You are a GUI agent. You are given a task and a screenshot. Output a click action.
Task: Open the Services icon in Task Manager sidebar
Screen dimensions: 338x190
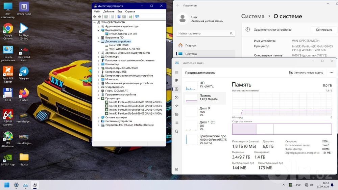(177, 131)
